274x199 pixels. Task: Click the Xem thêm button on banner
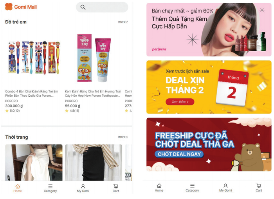pos(180,102)
